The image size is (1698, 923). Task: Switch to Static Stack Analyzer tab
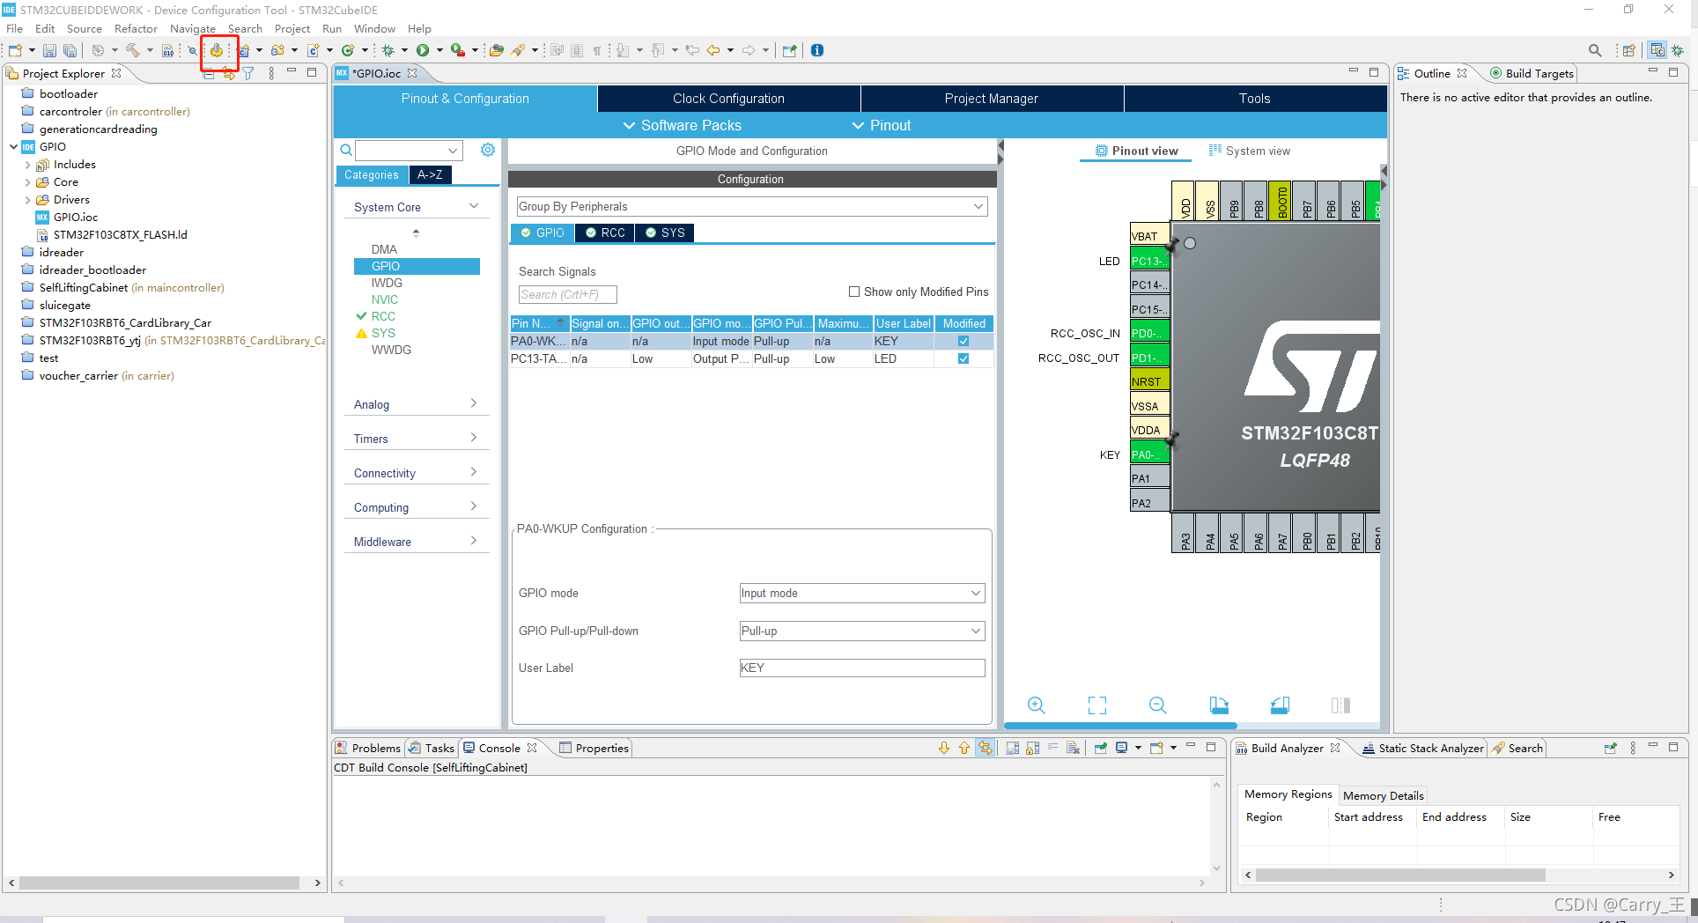(x=1423, y=748)
